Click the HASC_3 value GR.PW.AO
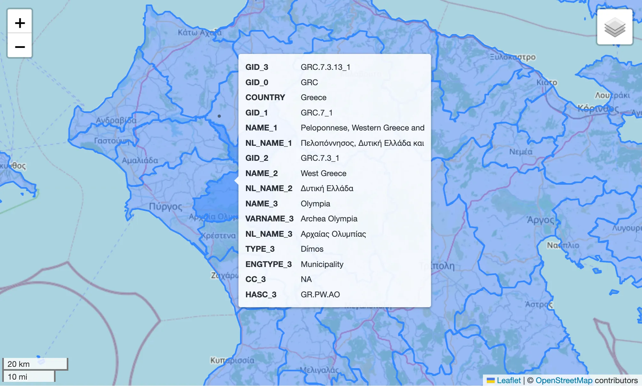642x386 pixels. pos(320,294)
